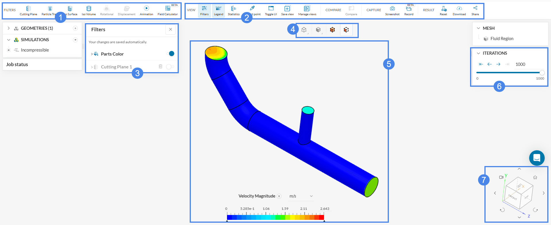Enable the Cutting Plane 1 toggle

(x=170, y=67)
